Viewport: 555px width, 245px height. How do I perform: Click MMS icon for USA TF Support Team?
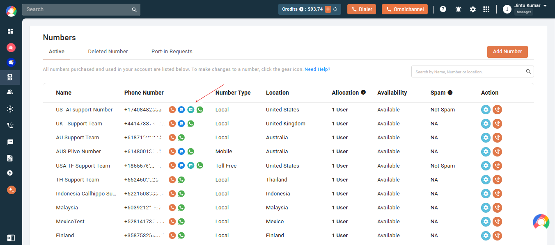click(x=190, y=166)
